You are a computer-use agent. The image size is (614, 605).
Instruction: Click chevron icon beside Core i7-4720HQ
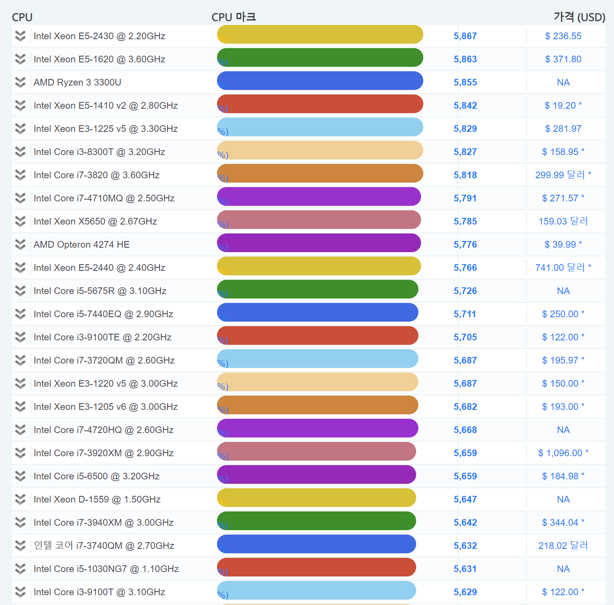(20, 430)
